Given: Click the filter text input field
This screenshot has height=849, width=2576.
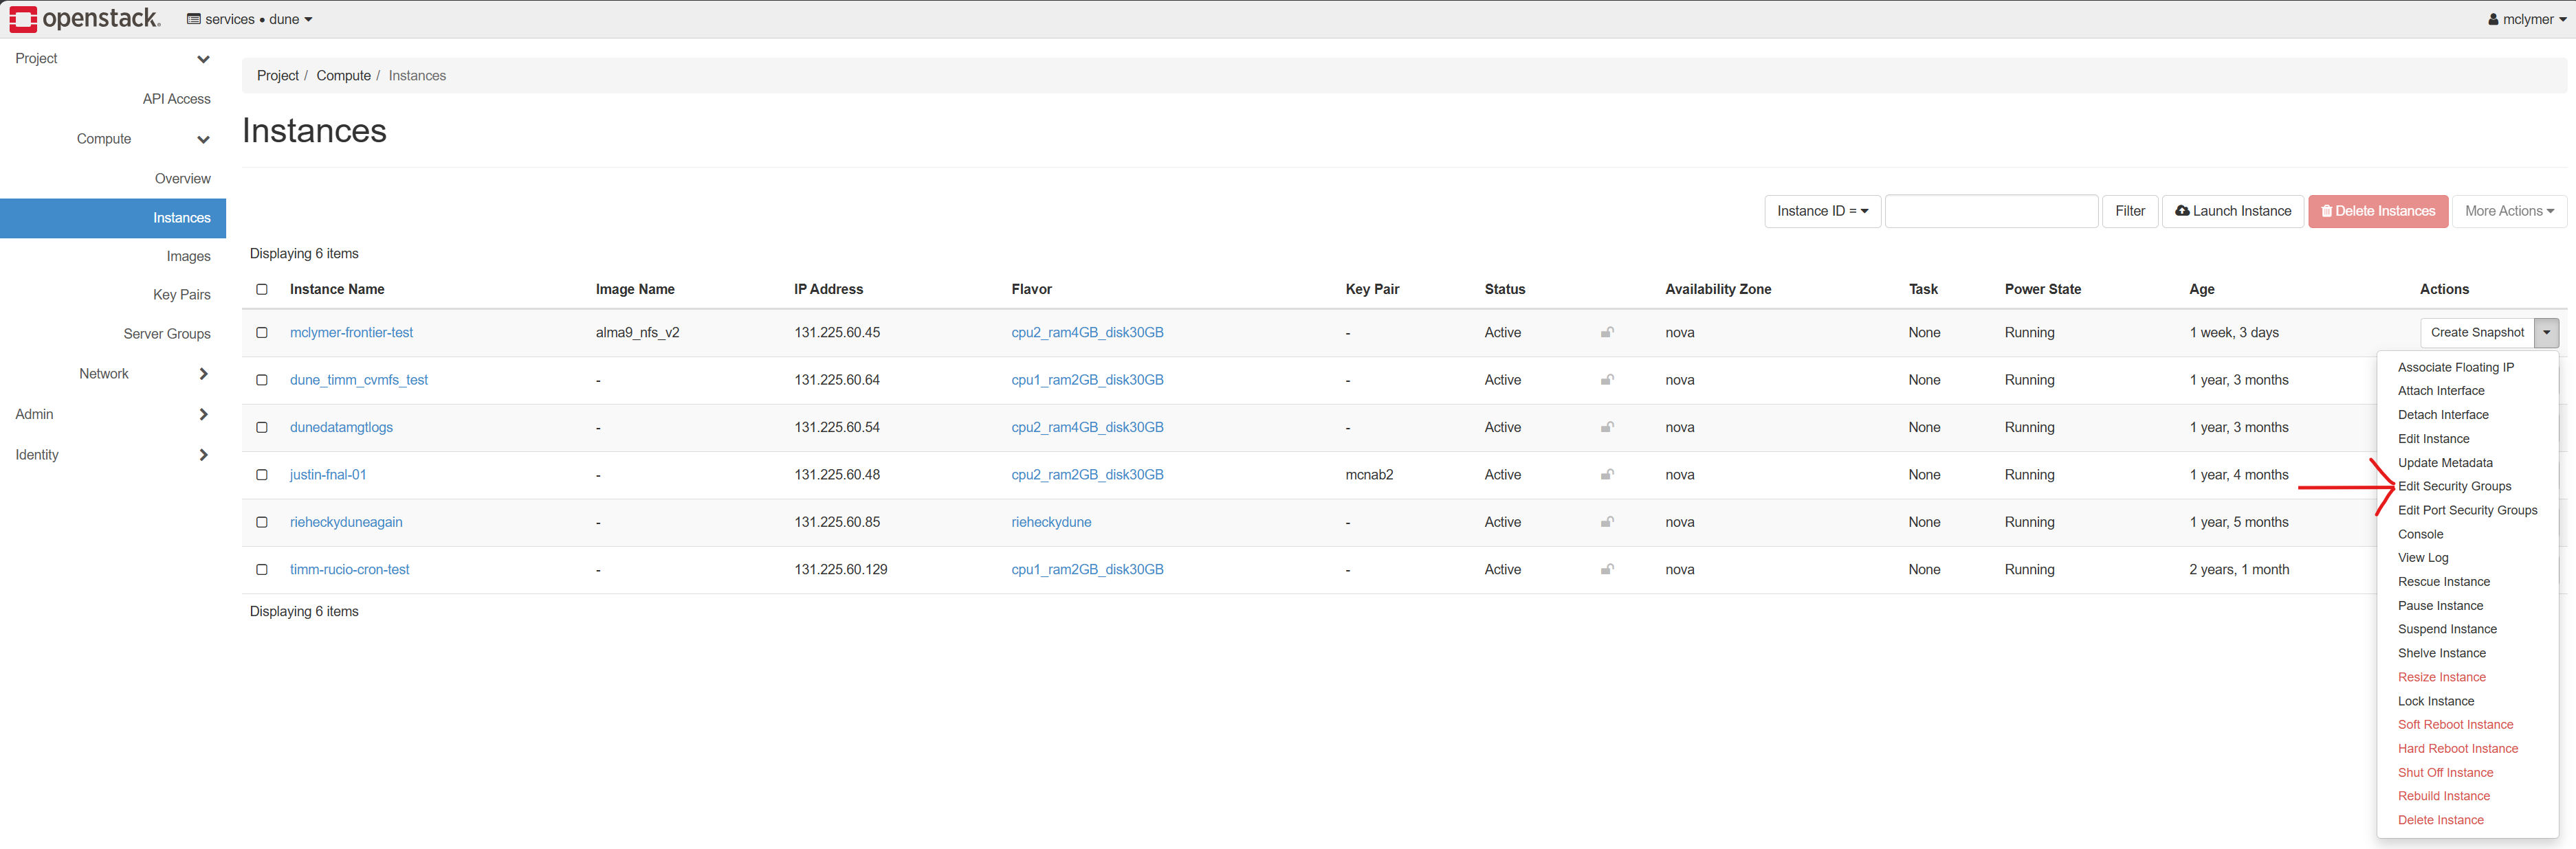Looking at the screenshot, I should click(x=1991, y=211).
